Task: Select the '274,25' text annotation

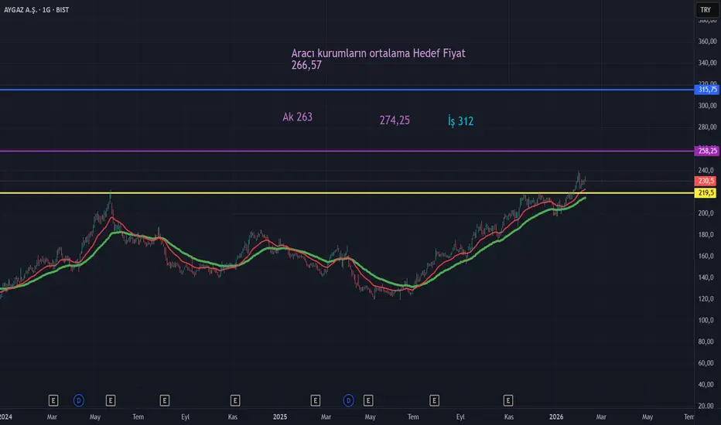Action: 395,120
